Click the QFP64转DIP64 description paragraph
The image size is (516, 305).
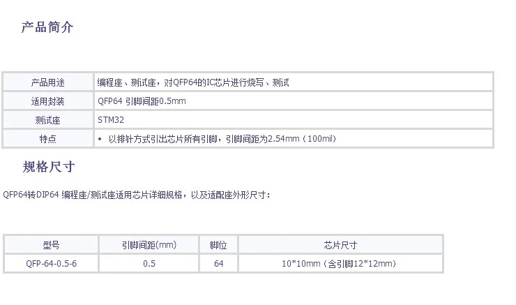[x=136, y=195]
